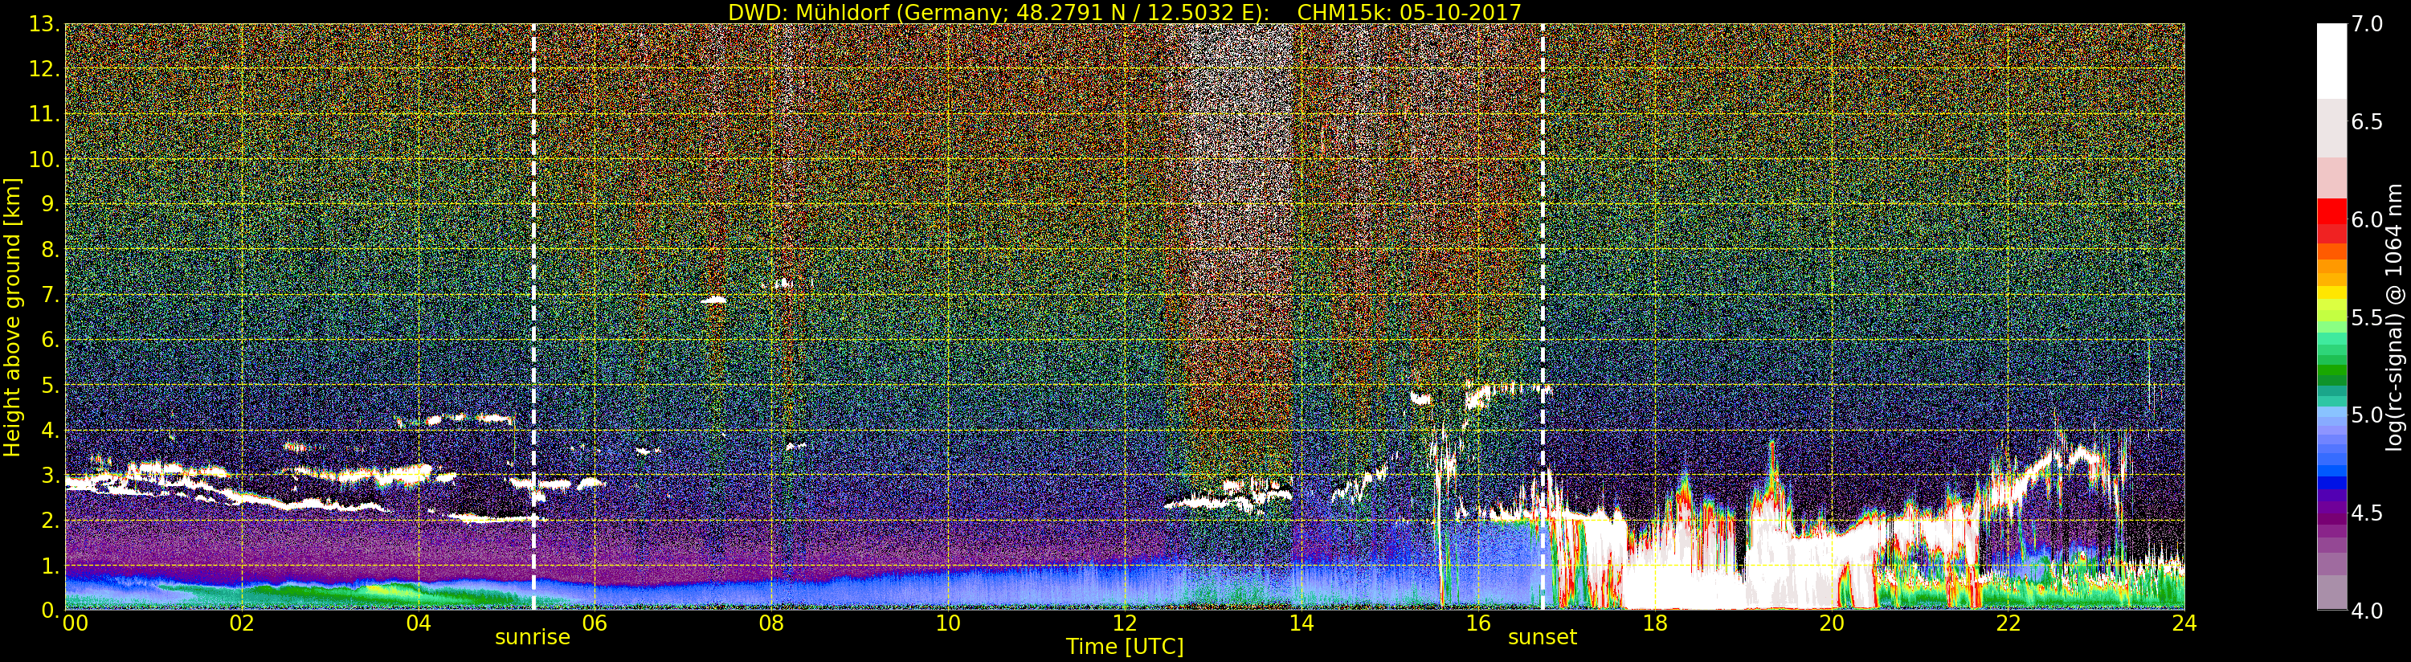Click the sunset label below the time axis

pyautogui.click(x=1542, y=637)
